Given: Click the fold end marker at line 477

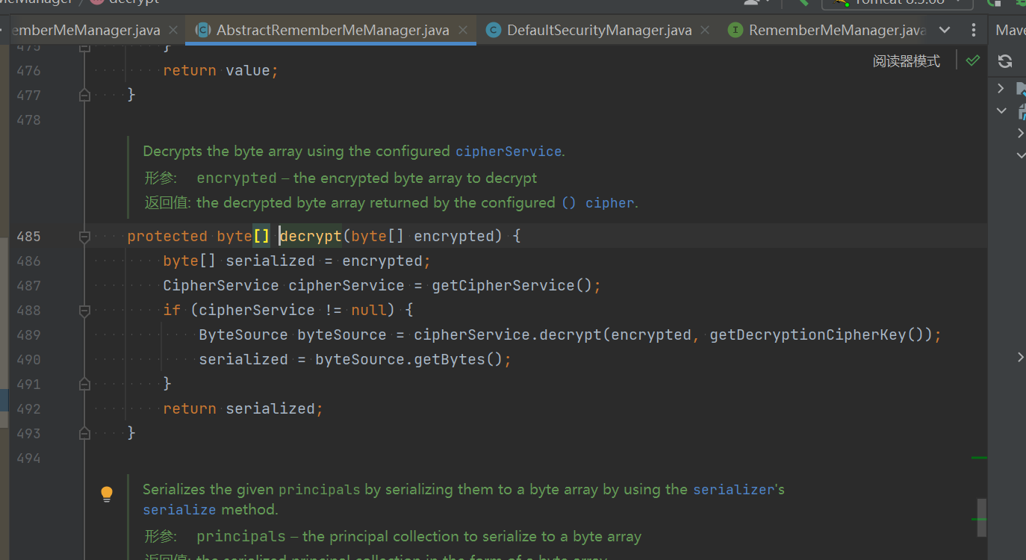Looking at the screenshot, I should pyautogui.click(x=84, y=96).
